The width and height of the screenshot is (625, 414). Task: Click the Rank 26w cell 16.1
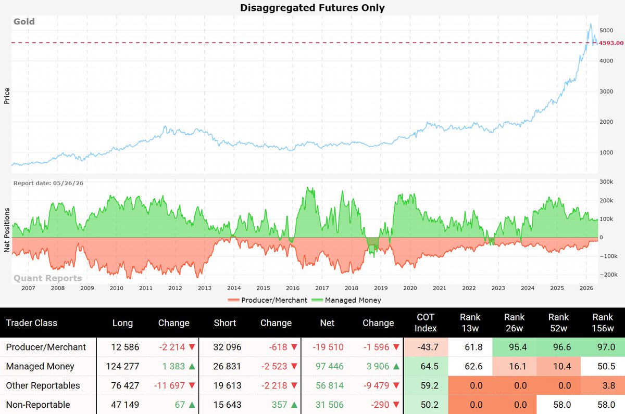pyautogui.click(x=514, y=367)
